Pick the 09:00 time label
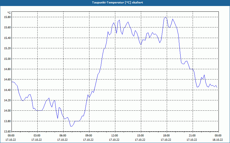230x143 pixels. pyautogui.click(x=89, y=136)
